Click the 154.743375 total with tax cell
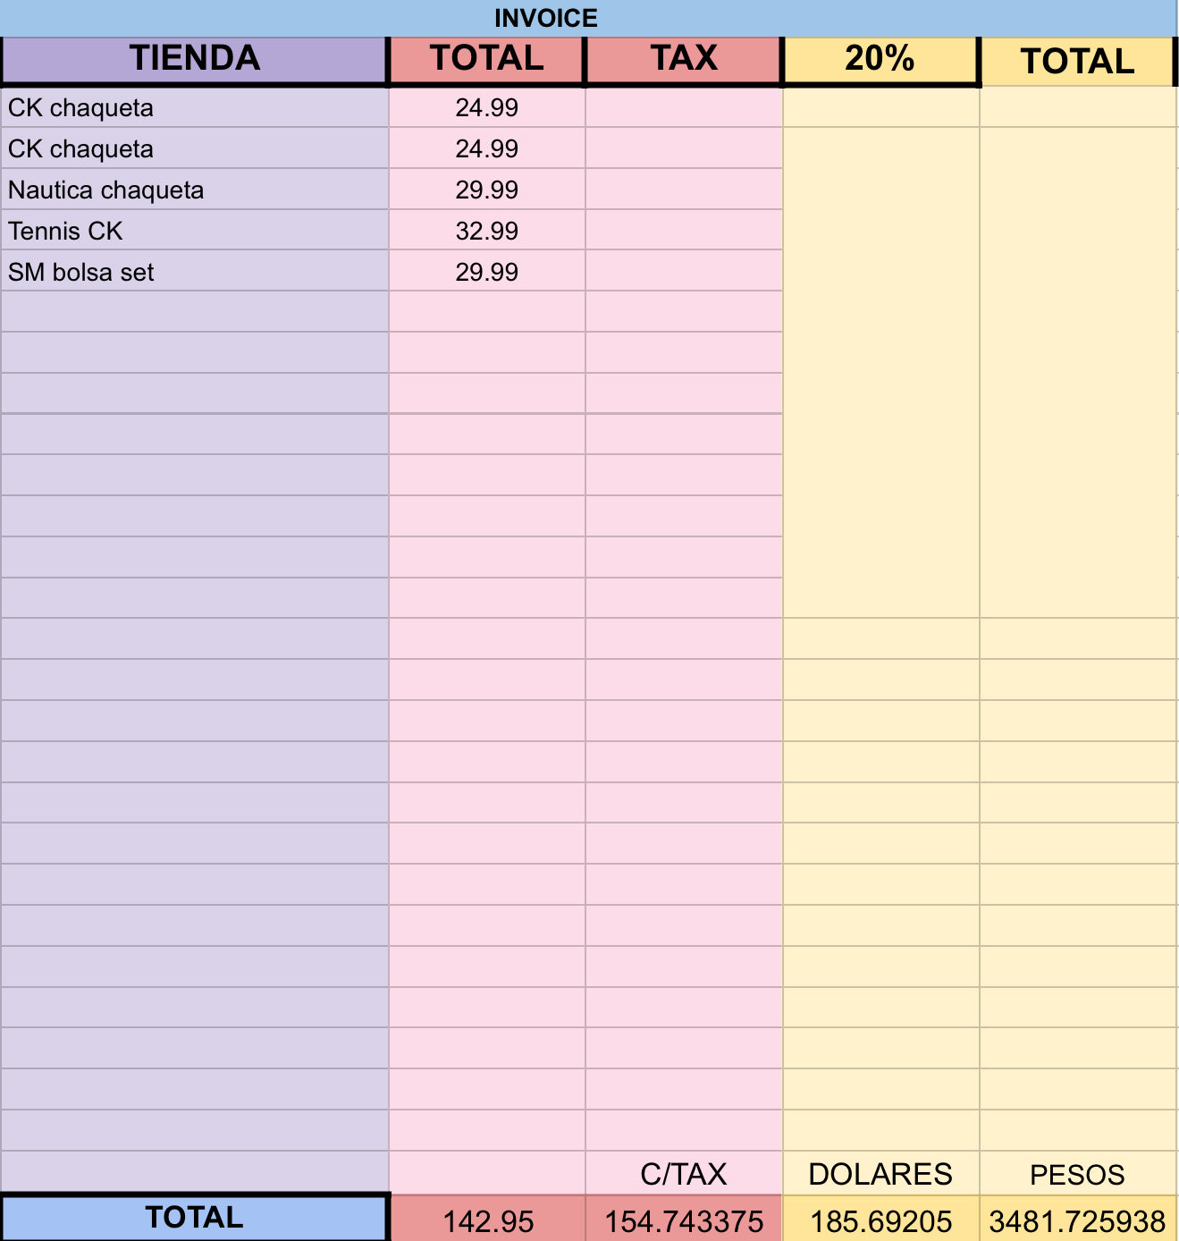Viewport: 1179px width, 1241px height. 684,1220
